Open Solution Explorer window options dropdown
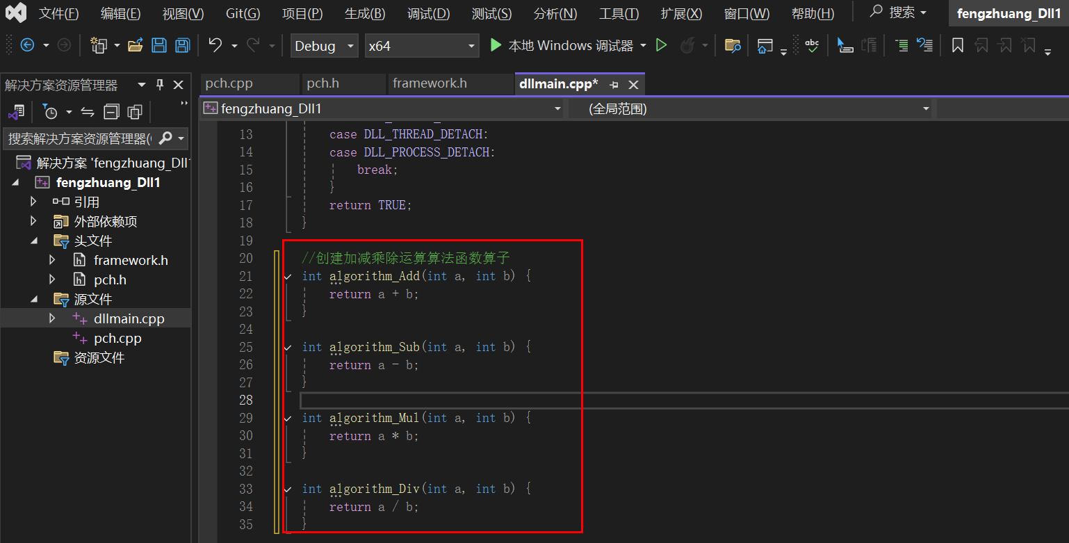The image size is (1069, 543). [142, 85]
